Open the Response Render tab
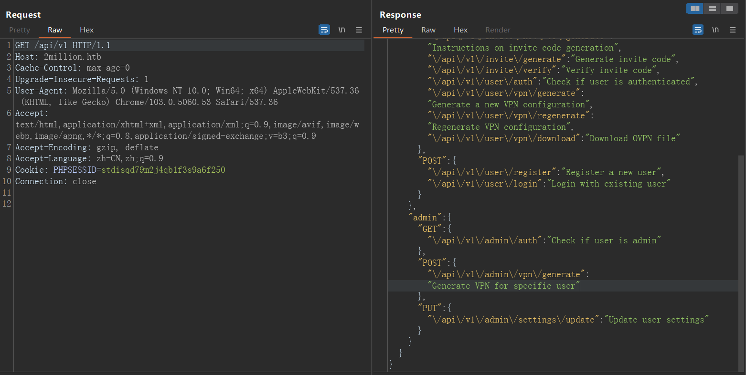 [x=498, y=30]
